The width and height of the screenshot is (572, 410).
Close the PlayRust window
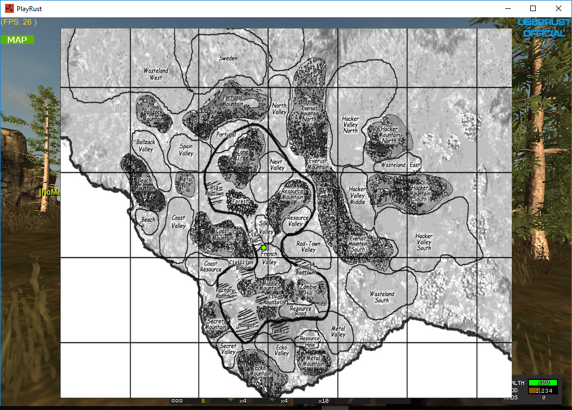tap(559, 8)
